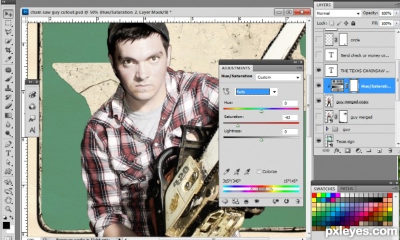Switch to the Swatches tab
The width and height of the screenshot is (400, 240).
[324, 189]
